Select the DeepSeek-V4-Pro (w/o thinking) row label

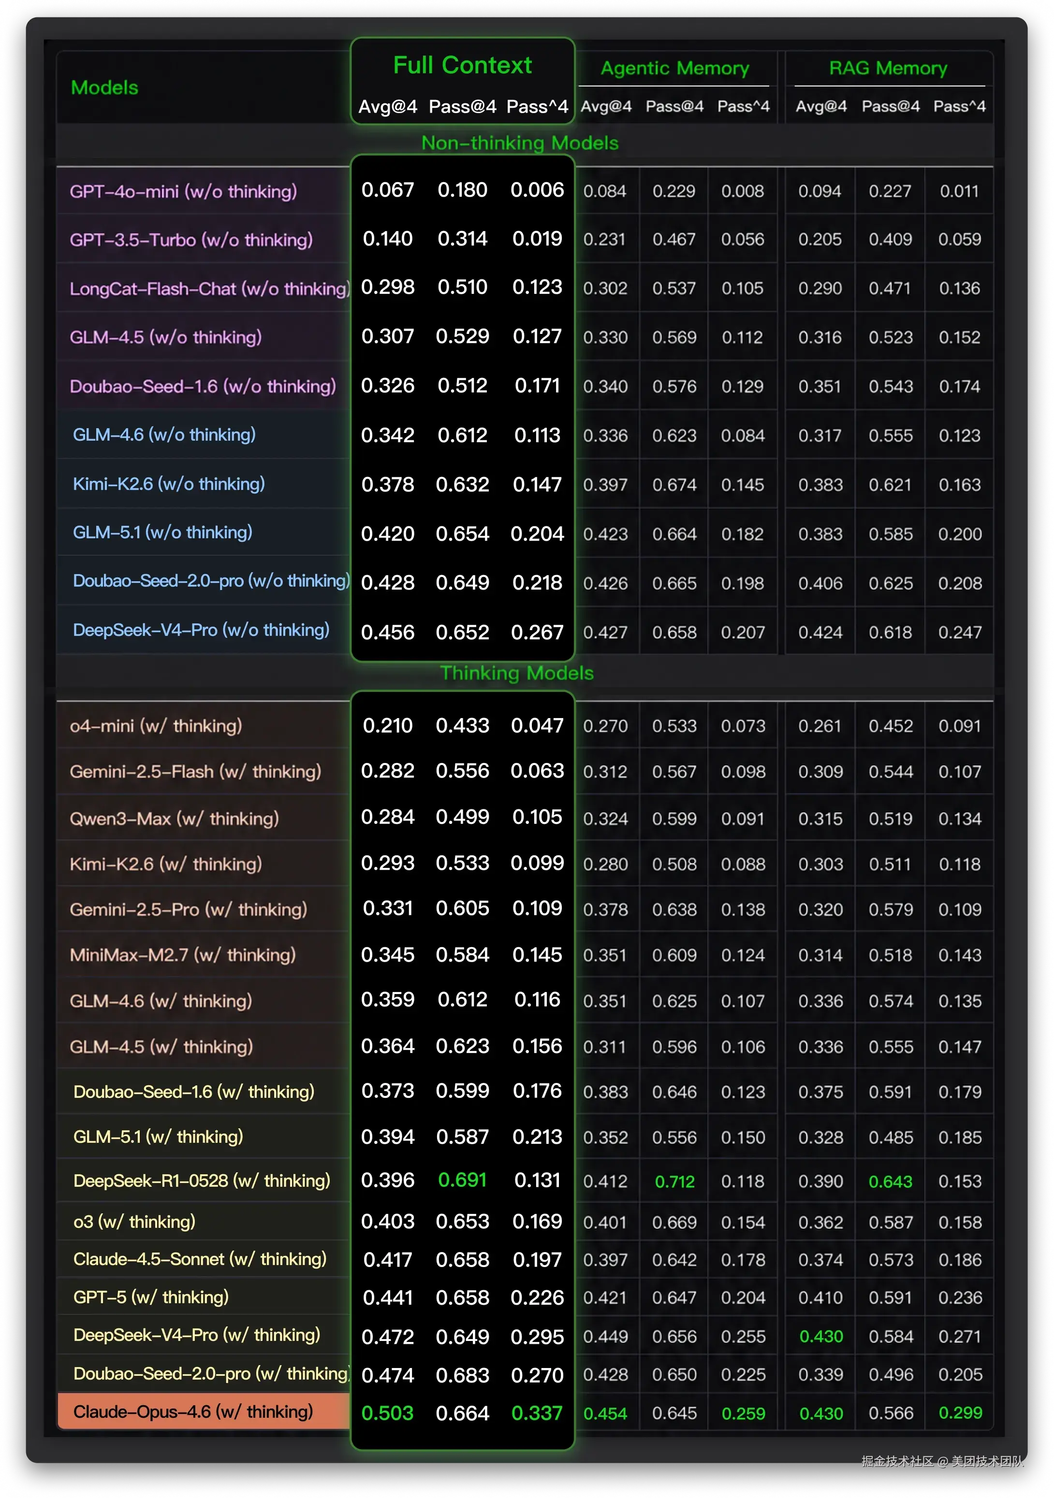pyautogui.click(x=201, y=630)
